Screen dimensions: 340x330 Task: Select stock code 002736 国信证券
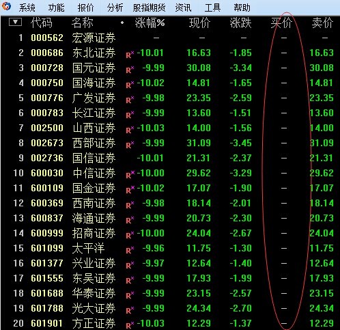tap(170, 158)
